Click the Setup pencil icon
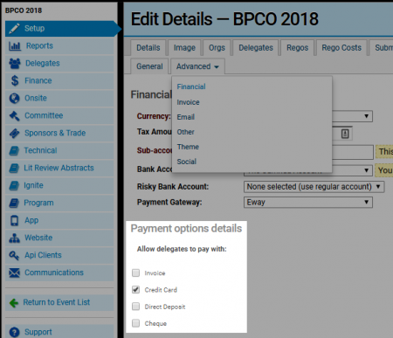393x338 pixels. (14, 28)
